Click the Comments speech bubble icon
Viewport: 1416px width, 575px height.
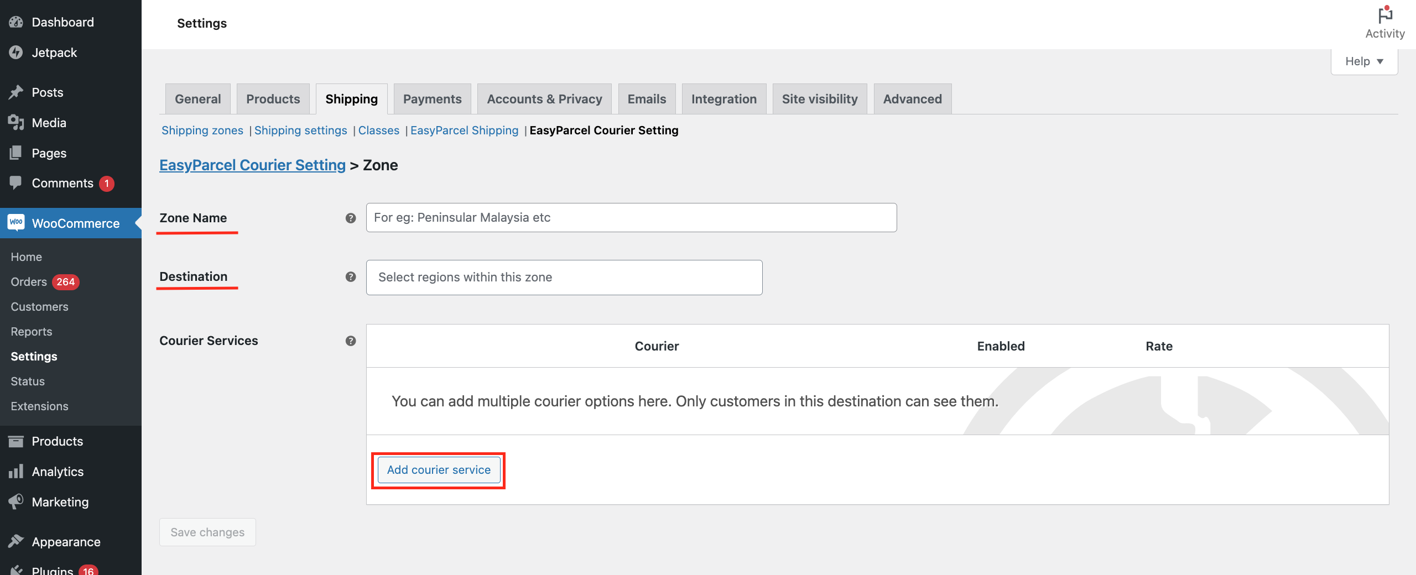(x=16, y=183)
